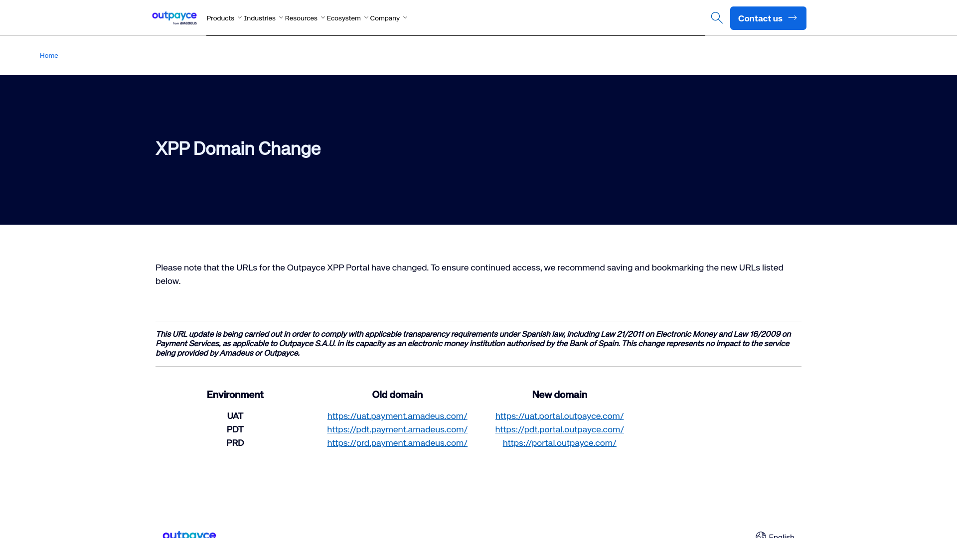
Task: Expand the Products chevron
Action: [240, 17]
